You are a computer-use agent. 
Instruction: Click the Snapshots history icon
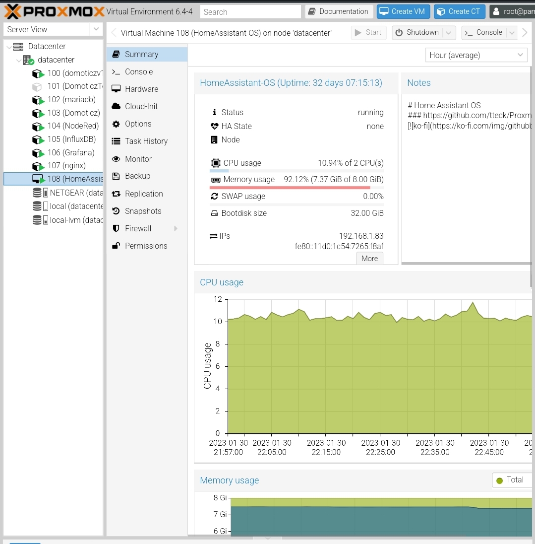click(116, 211)
